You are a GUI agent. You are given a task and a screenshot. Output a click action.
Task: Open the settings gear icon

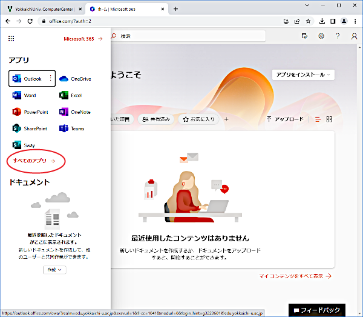pyautogui.click(x=321, y=36)
